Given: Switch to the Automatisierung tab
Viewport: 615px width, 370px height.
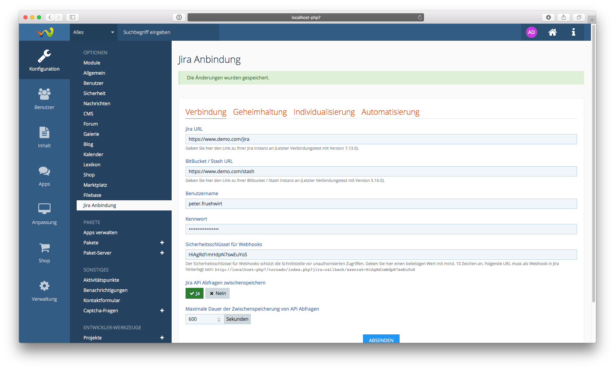Looking at the screenshot, I should point(390,112).
